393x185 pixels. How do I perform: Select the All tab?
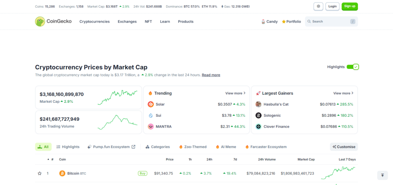click(x=43, y=147)
